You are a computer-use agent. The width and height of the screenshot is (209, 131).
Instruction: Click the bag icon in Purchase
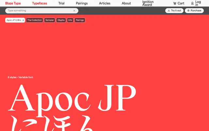click(188, 10)
